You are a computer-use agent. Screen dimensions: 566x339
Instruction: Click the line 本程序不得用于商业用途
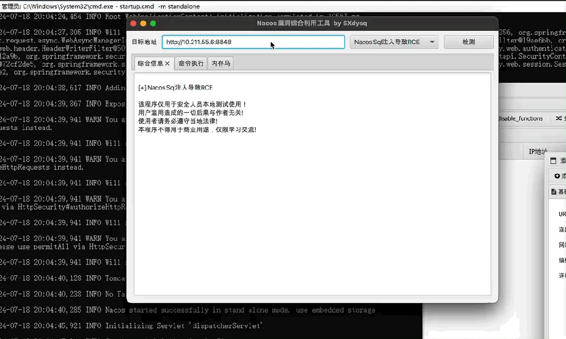pos(197,130)
